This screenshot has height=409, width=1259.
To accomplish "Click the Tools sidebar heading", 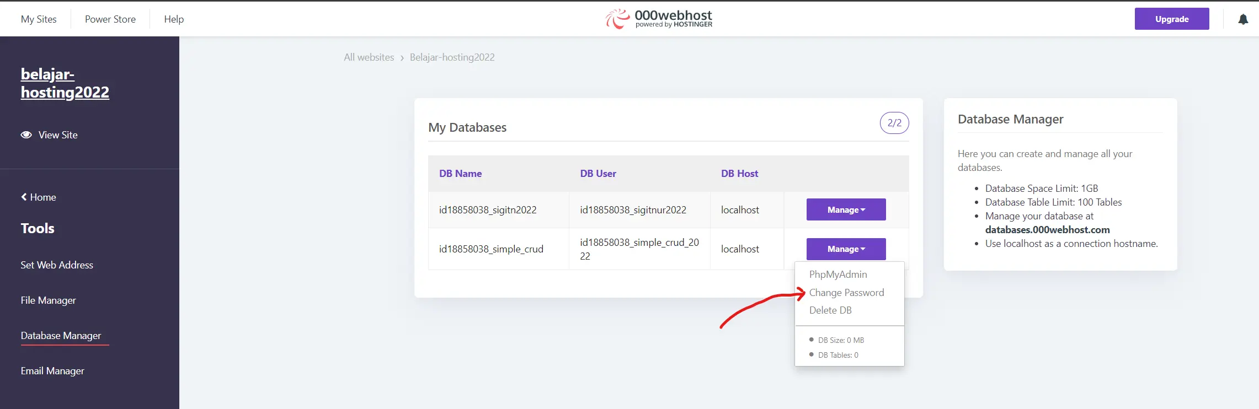I will click(38, 229).
